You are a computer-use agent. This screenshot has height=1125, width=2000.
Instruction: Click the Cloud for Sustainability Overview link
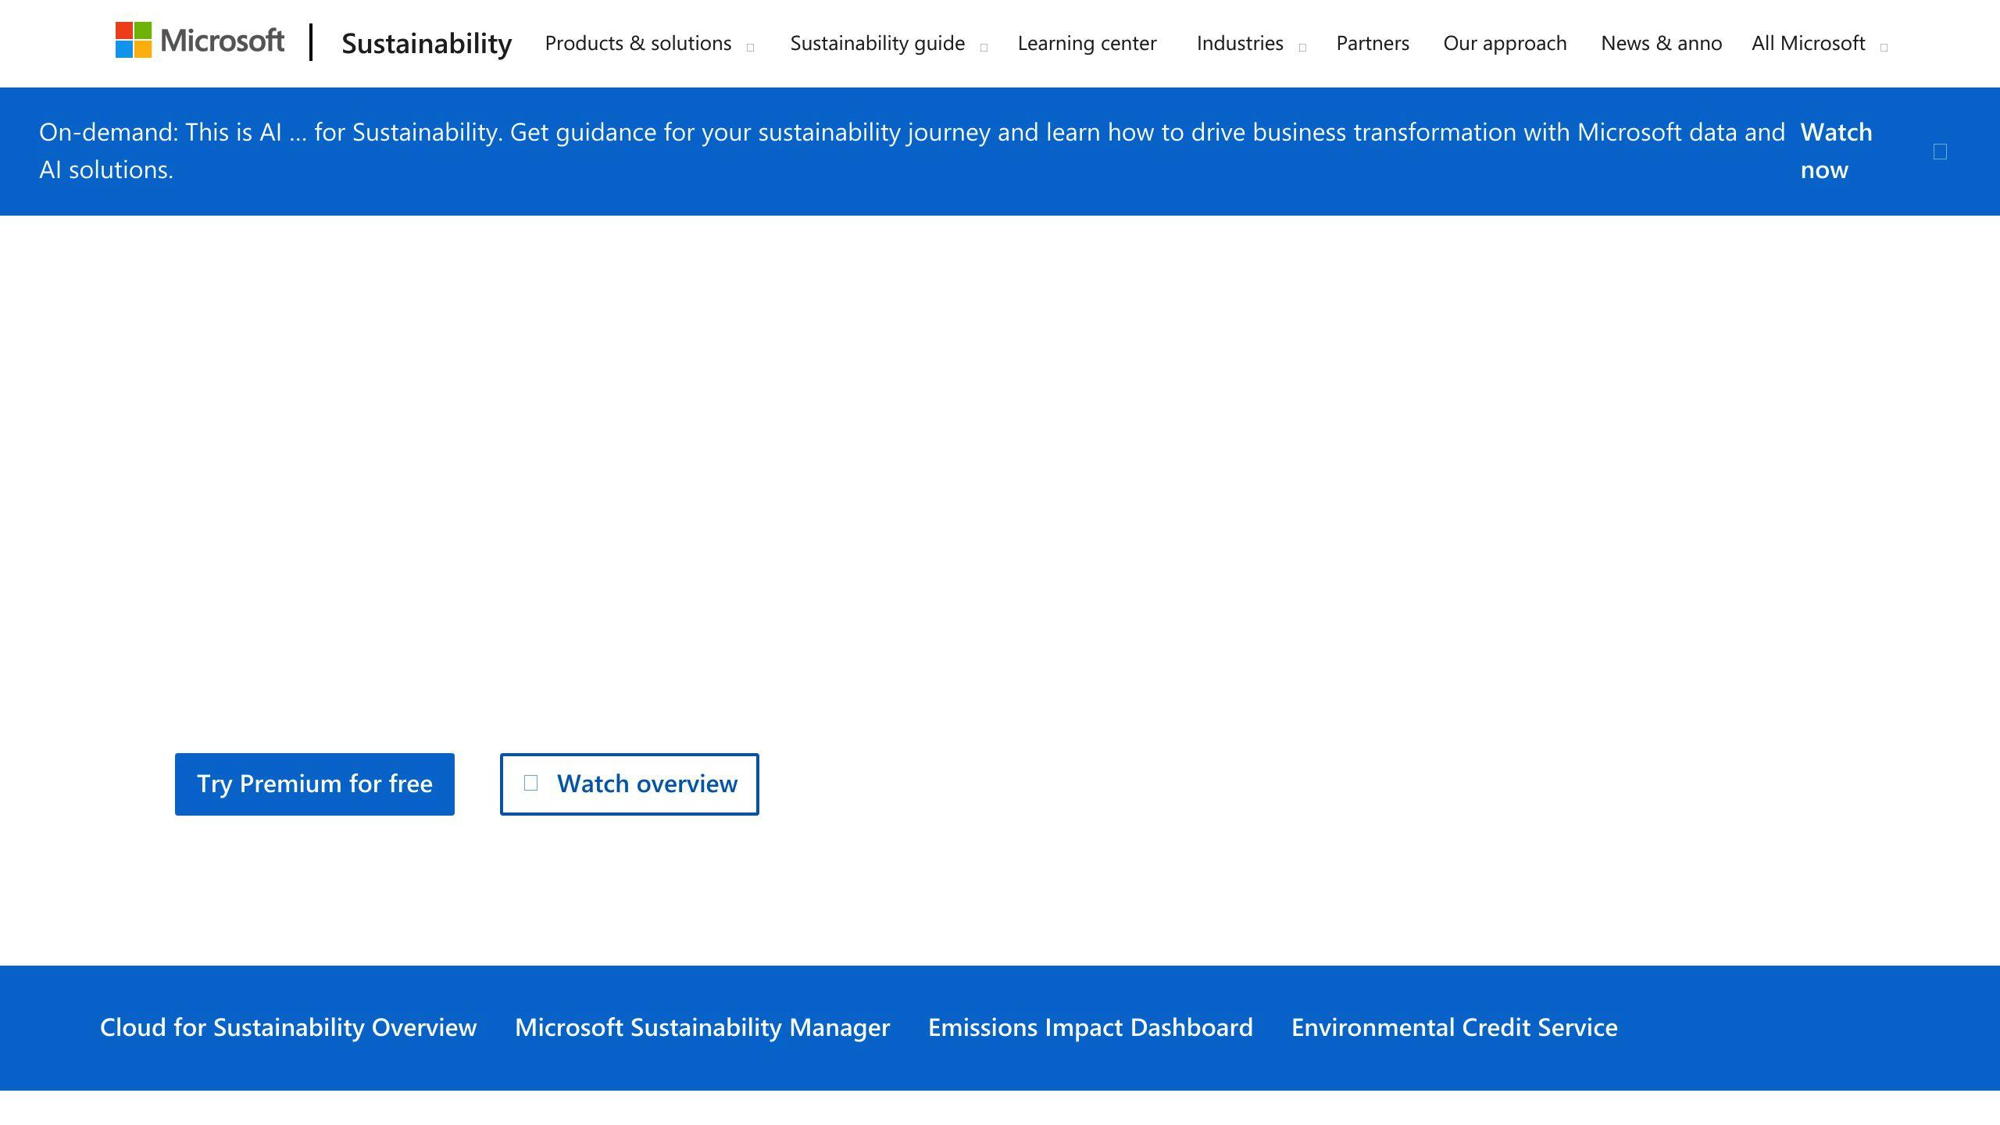(x=288, y=1027)
